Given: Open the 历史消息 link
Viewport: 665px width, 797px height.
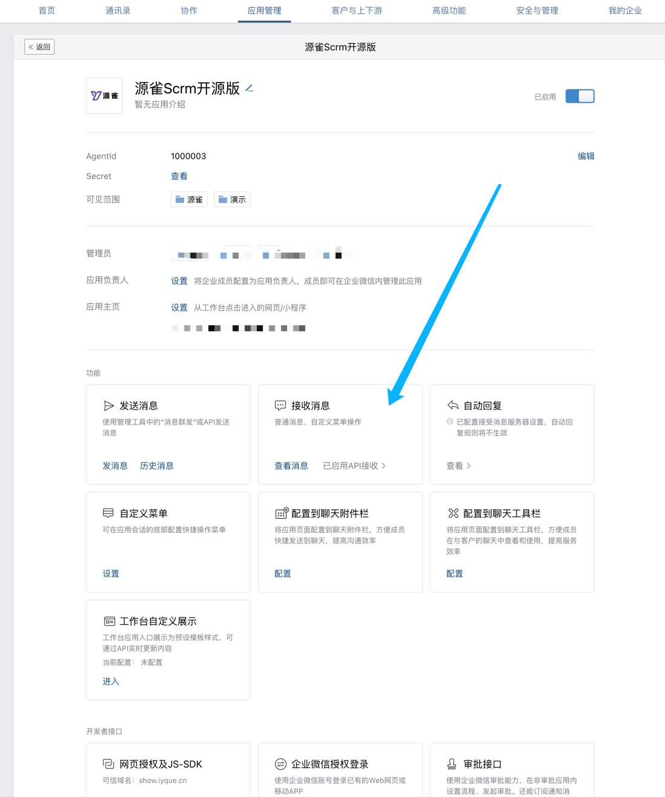Looking at the screenshot, I should pos(157,466).
